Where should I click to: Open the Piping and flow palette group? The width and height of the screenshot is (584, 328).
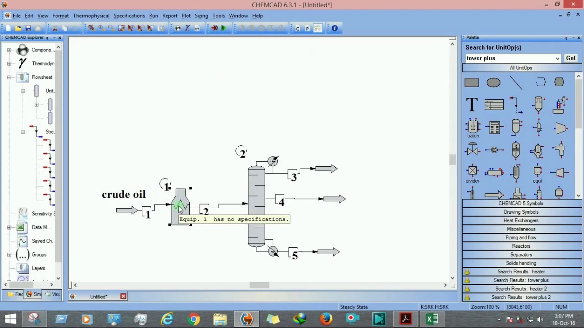click(x=521, y=238)
